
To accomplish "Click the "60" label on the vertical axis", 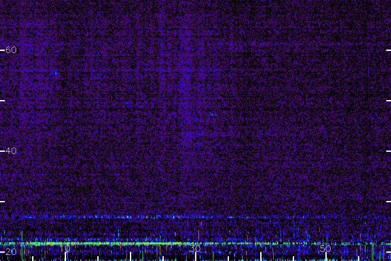I will click(11, 50).
